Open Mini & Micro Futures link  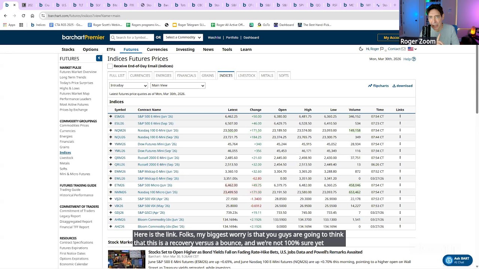click(75, 174)
